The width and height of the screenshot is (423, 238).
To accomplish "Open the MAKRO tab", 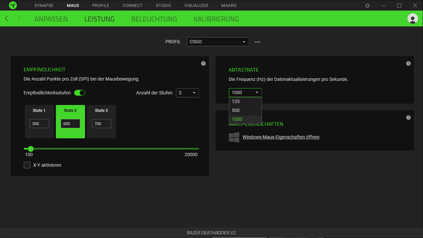I will 229,6.
